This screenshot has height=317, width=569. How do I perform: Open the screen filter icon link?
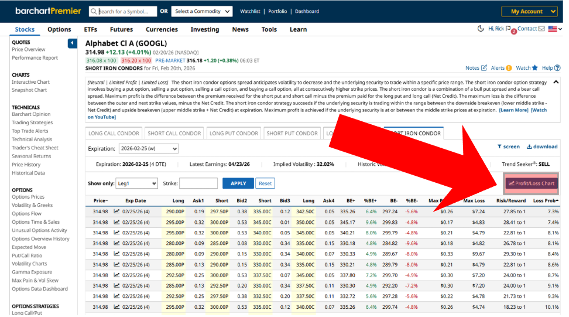click(x=500, y=147)
